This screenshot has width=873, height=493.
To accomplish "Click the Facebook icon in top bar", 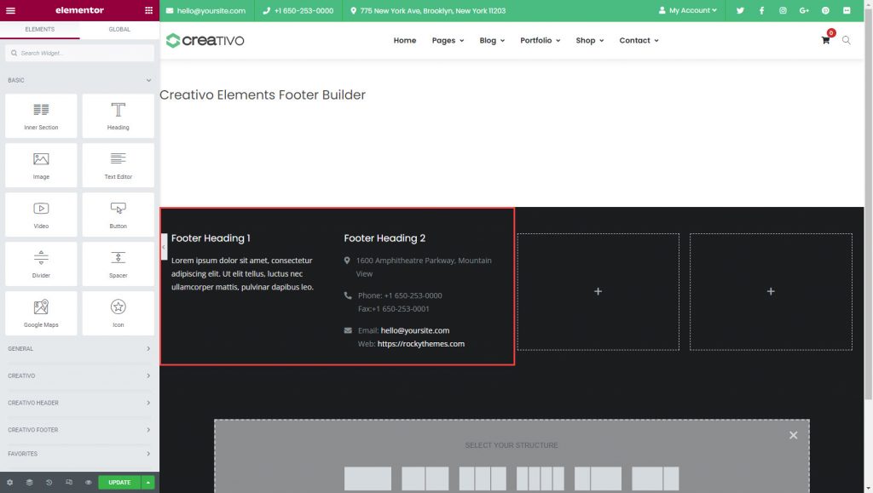I will (x=761, y=10).
